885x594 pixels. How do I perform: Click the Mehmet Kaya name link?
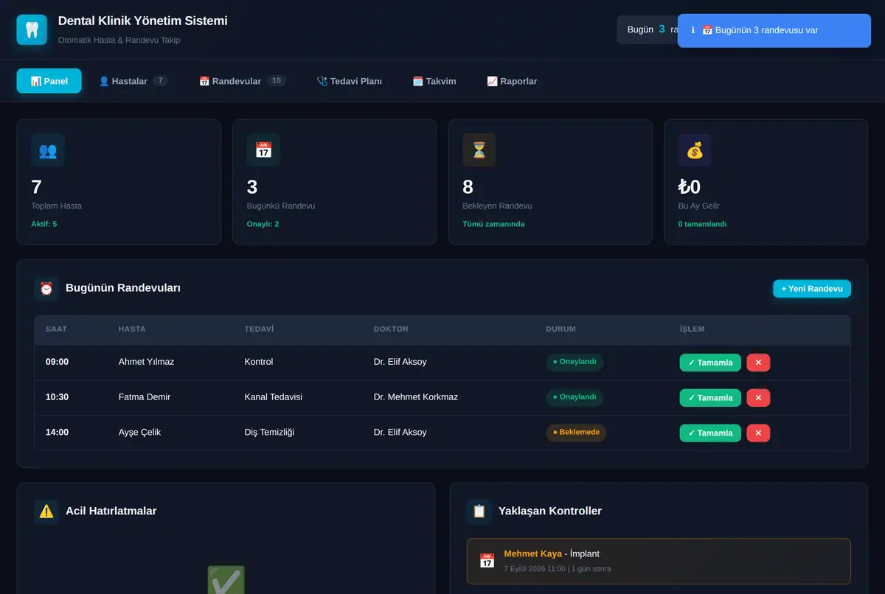[532, 553]
